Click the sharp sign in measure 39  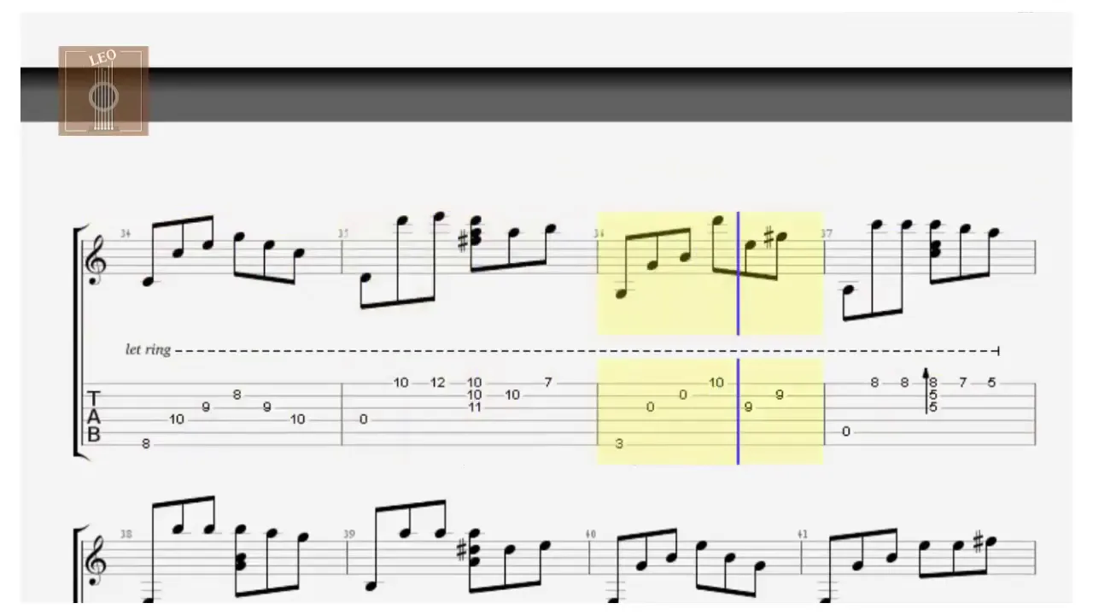[x=462, y=551]
